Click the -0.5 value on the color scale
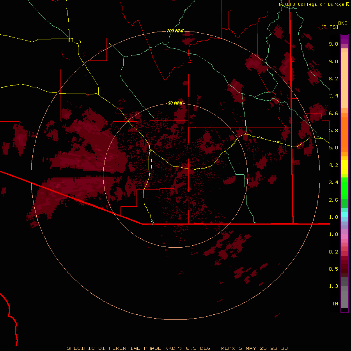Image resolution: width=351 pixels, height=351 pixels. coord(332,269)
